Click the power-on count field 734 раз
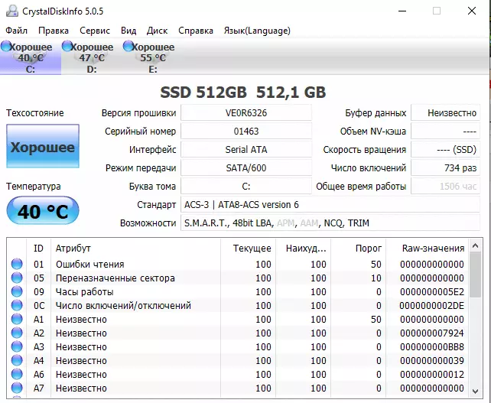The image size is (491, 403). coord(445,167)
